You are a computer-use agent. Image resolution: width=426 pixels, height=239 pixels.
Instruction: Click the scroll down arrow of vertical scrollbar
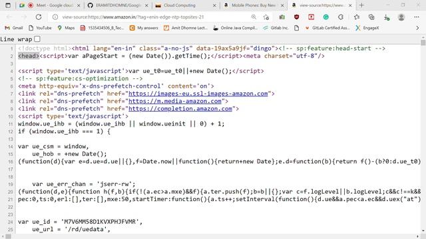[x=423, y=231]
